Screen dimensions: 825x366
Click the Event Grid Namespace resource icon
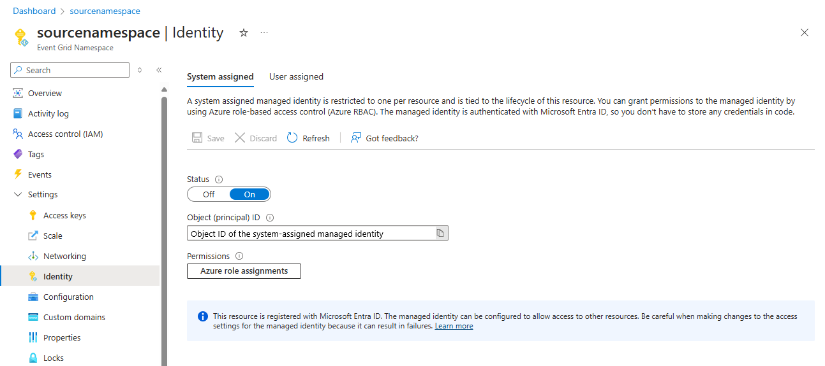pos(21,37)
